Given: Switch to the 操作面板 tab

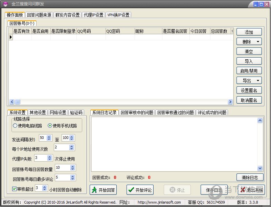Looking at the screenshot, I should pyautogui.click(x=15, y=15).
